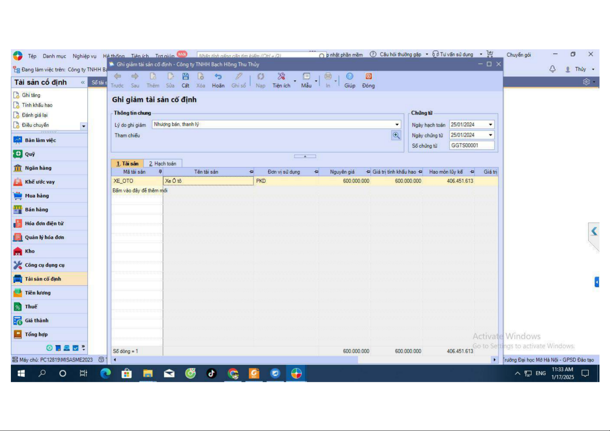This screenshot has width=610, height=431.
Task: Click Bấm vào đây để thêm mới row
Action: click(x=140, y=190)
